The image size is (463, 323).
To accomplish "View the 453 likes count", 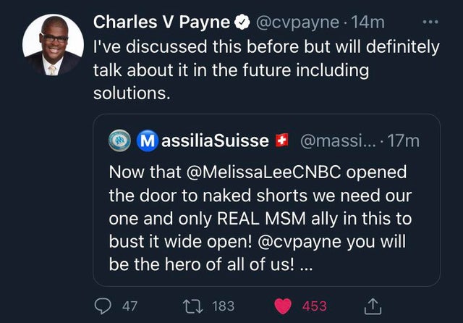I will click(x=314, y=306).
